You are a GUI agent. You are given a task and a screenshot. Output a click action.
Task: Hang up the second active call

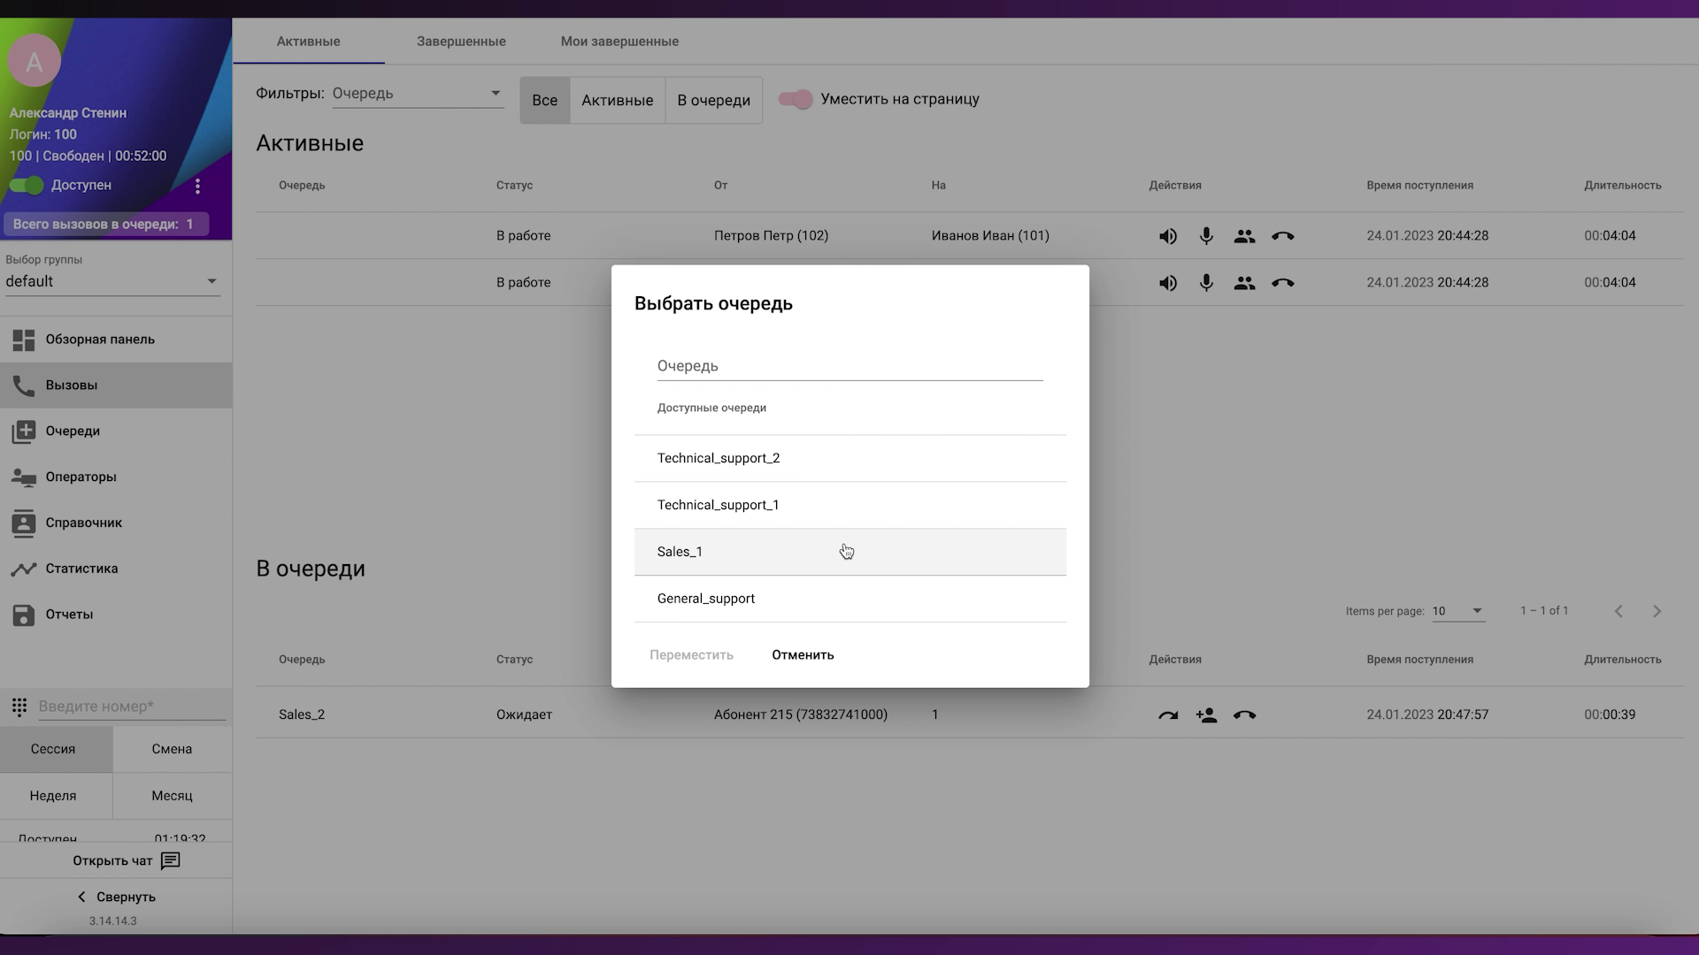[1282, 283]
